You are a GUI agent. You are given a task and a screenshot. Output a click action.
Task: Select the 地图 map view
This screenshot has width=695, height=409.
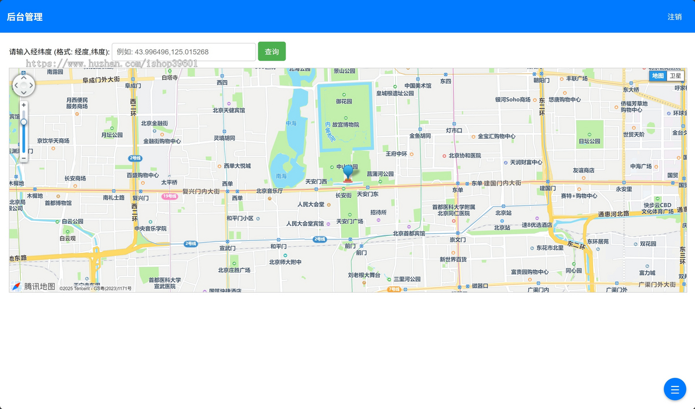[658, 76]
